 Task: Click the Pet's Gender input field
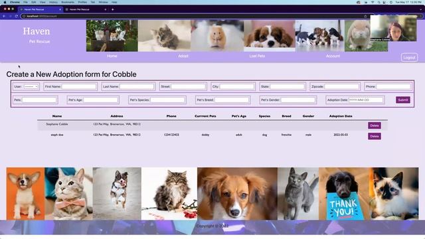pos(298,100)
